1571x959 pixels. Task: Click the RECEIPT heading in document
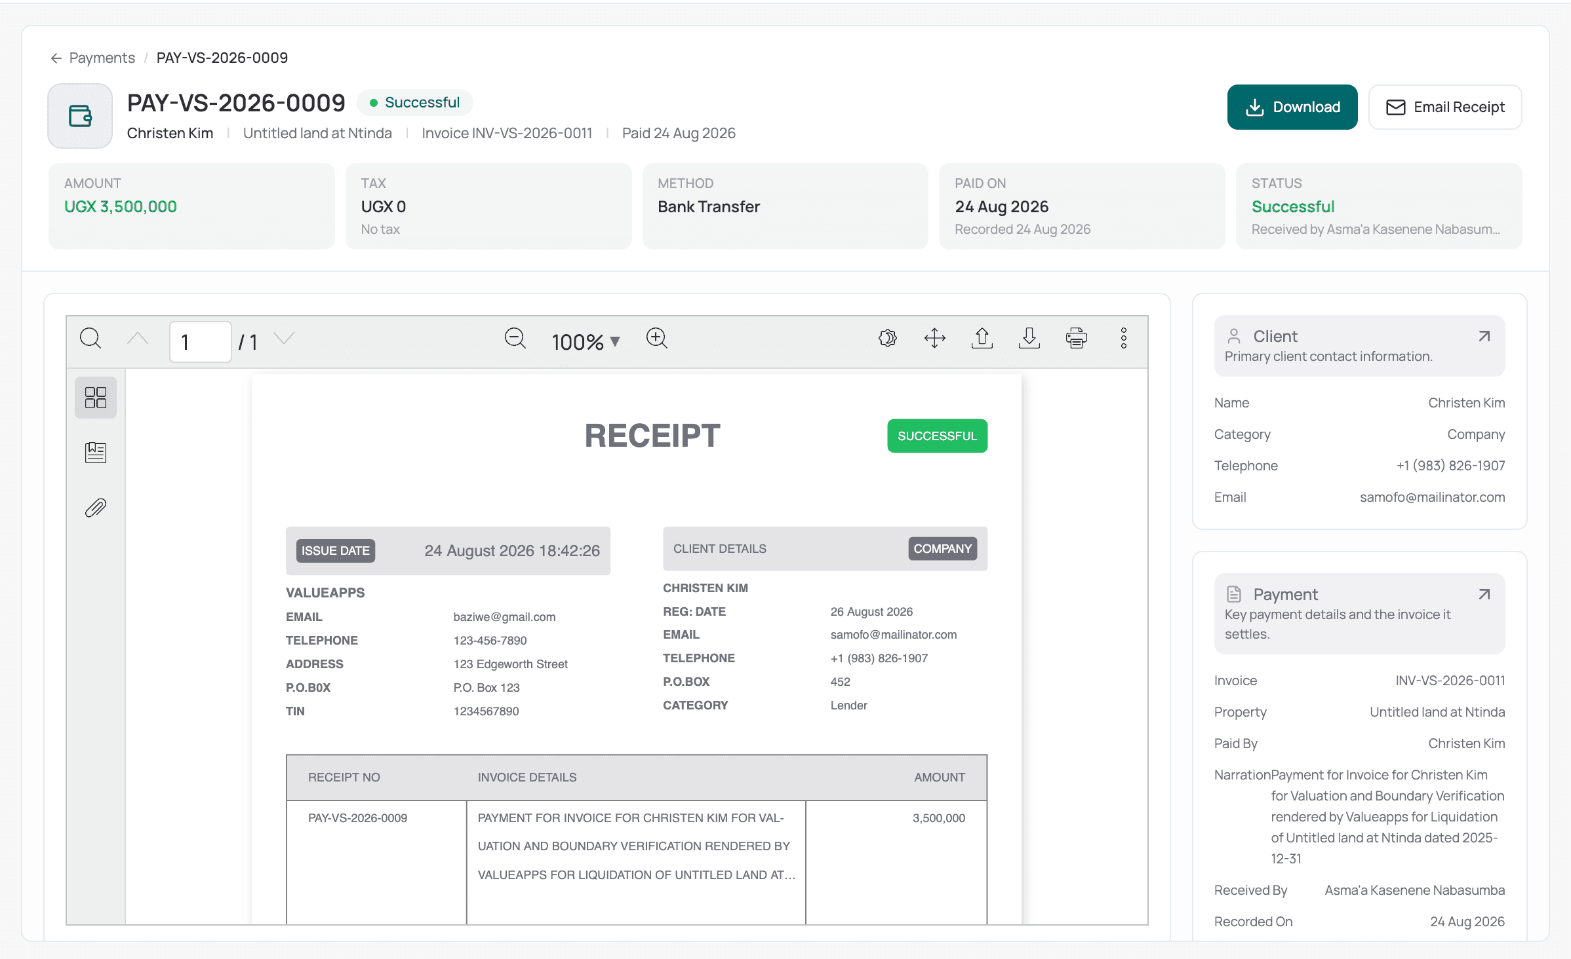652,436
